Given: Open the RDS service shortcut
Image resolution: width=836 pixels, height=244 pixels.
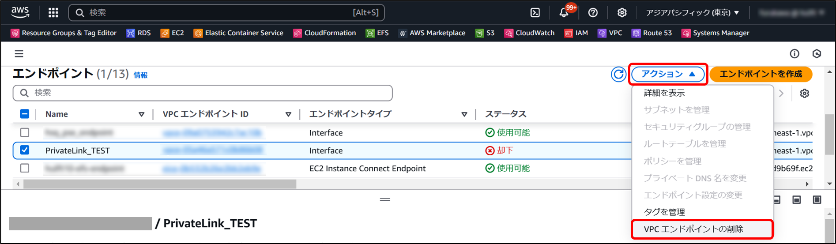Looking at the screenshot, I should pos(139,33).
